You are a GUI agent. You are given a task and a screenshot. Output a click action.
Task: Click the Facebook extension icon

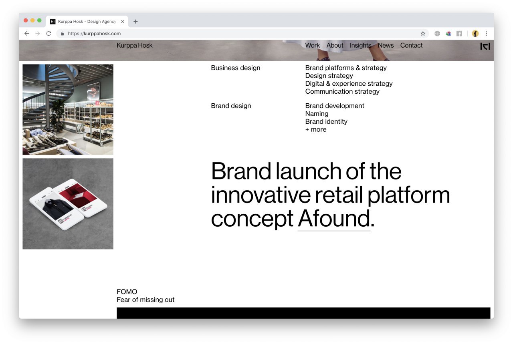pyautogui.click(x=459, y=34)
